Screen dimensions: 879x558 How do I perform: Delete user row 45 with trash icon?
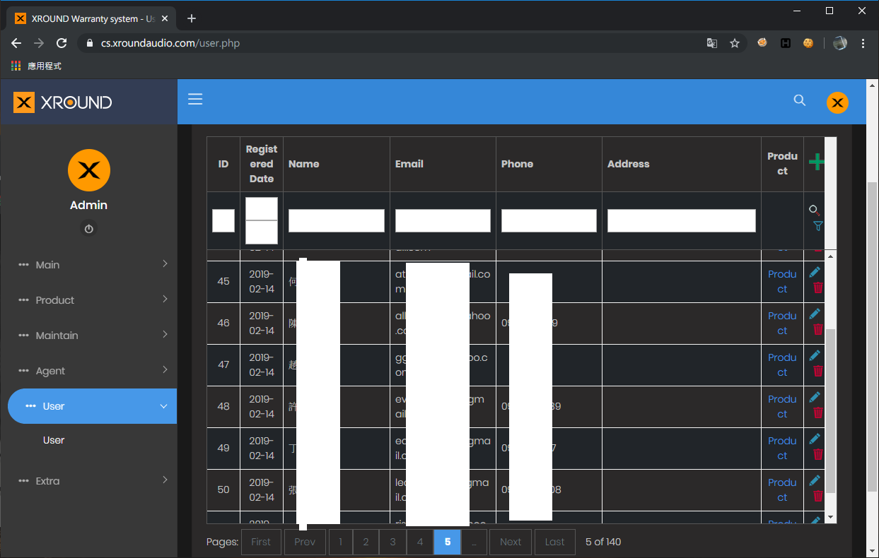point(817,287)
